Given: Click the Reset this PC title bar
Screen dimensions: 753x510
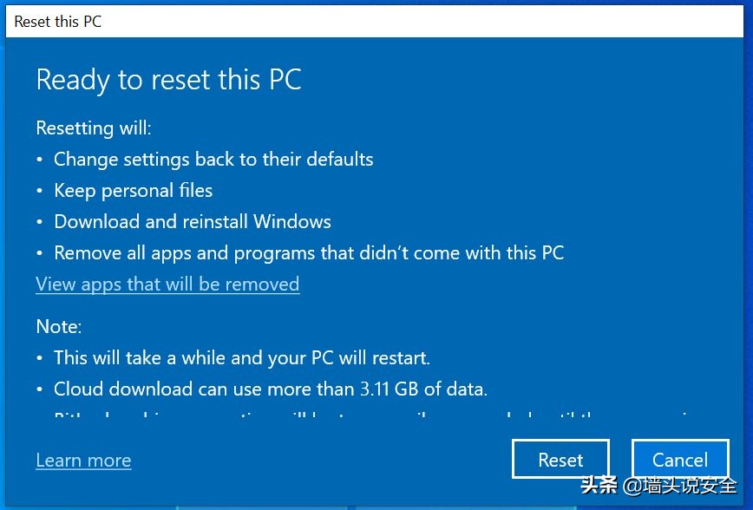Looking at the screenshot, I should click(57, 21).
